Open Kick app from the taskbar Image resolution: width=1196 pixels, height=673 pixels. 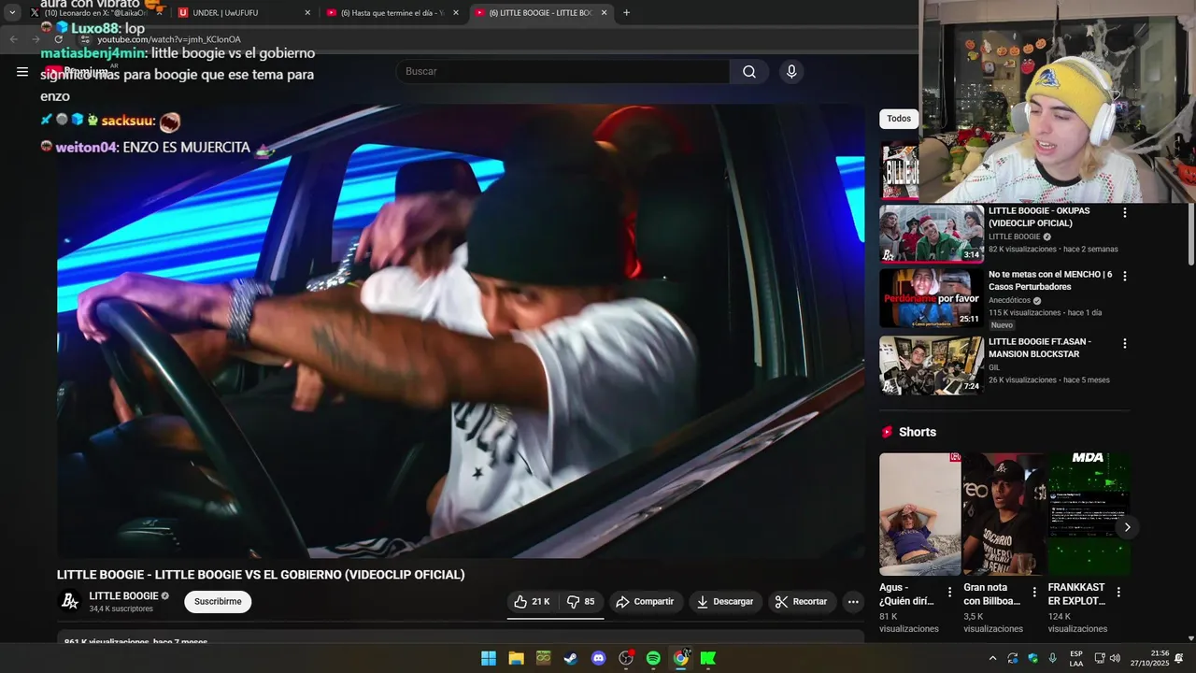(708, 658)
